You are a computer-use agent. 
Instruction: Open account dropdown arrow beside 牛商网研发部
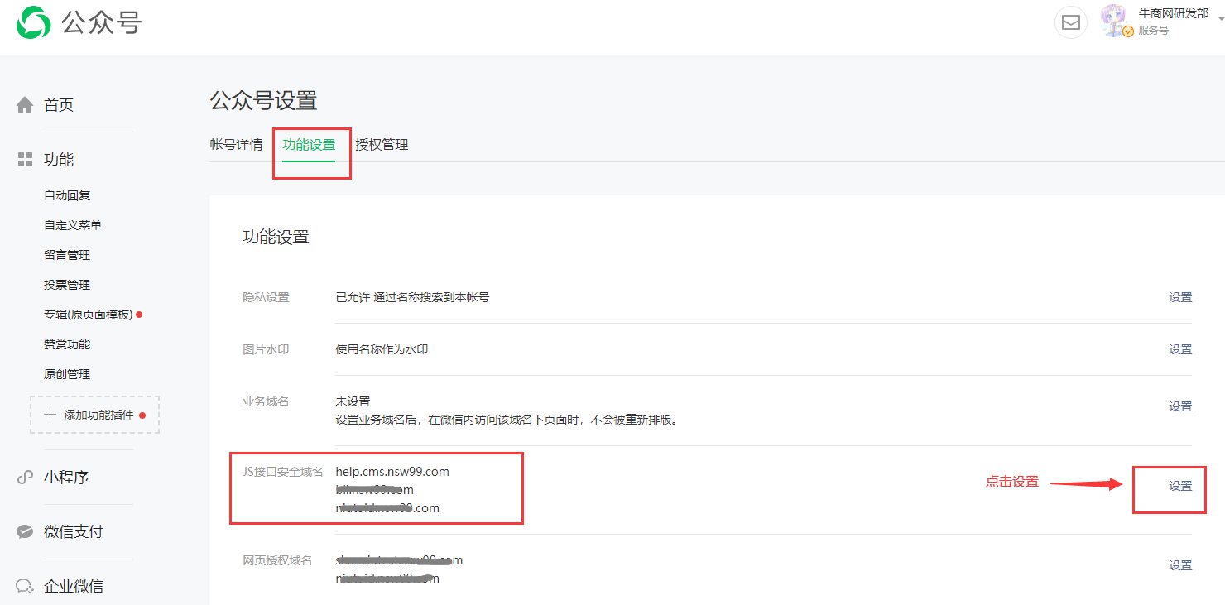[x=1220, y=21]
